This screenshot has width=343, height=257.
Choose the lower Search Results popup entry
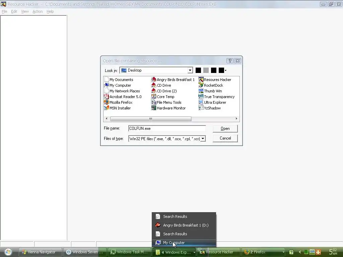[x=184, y=234]
